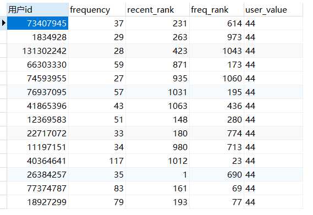
Task: Select user id cell 76937095
Action: click(x=37, y=92)
